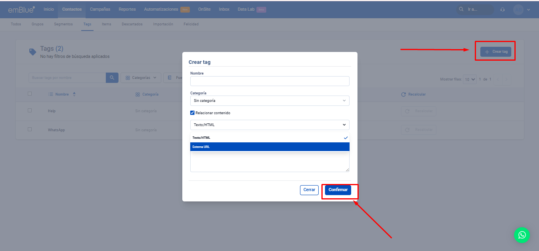The height and width of the screenshot is (251, 539).
Task: Choose Externa URL from the dropdown list
Action: coord(269,147)
